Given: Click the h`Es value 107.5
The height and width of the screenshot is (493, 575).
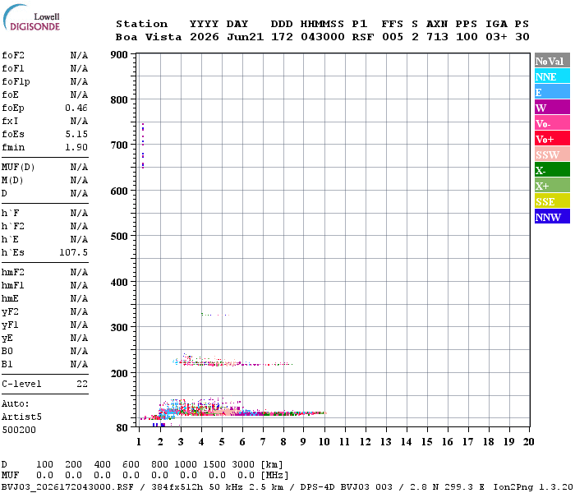Looking at the screenshot, I should pos(73,252).
